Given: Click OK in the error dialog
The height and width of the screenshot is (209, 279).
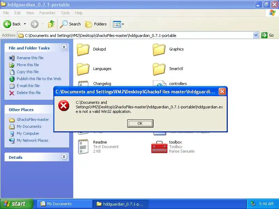Looking at the screenshot, I should click(140, 123).
